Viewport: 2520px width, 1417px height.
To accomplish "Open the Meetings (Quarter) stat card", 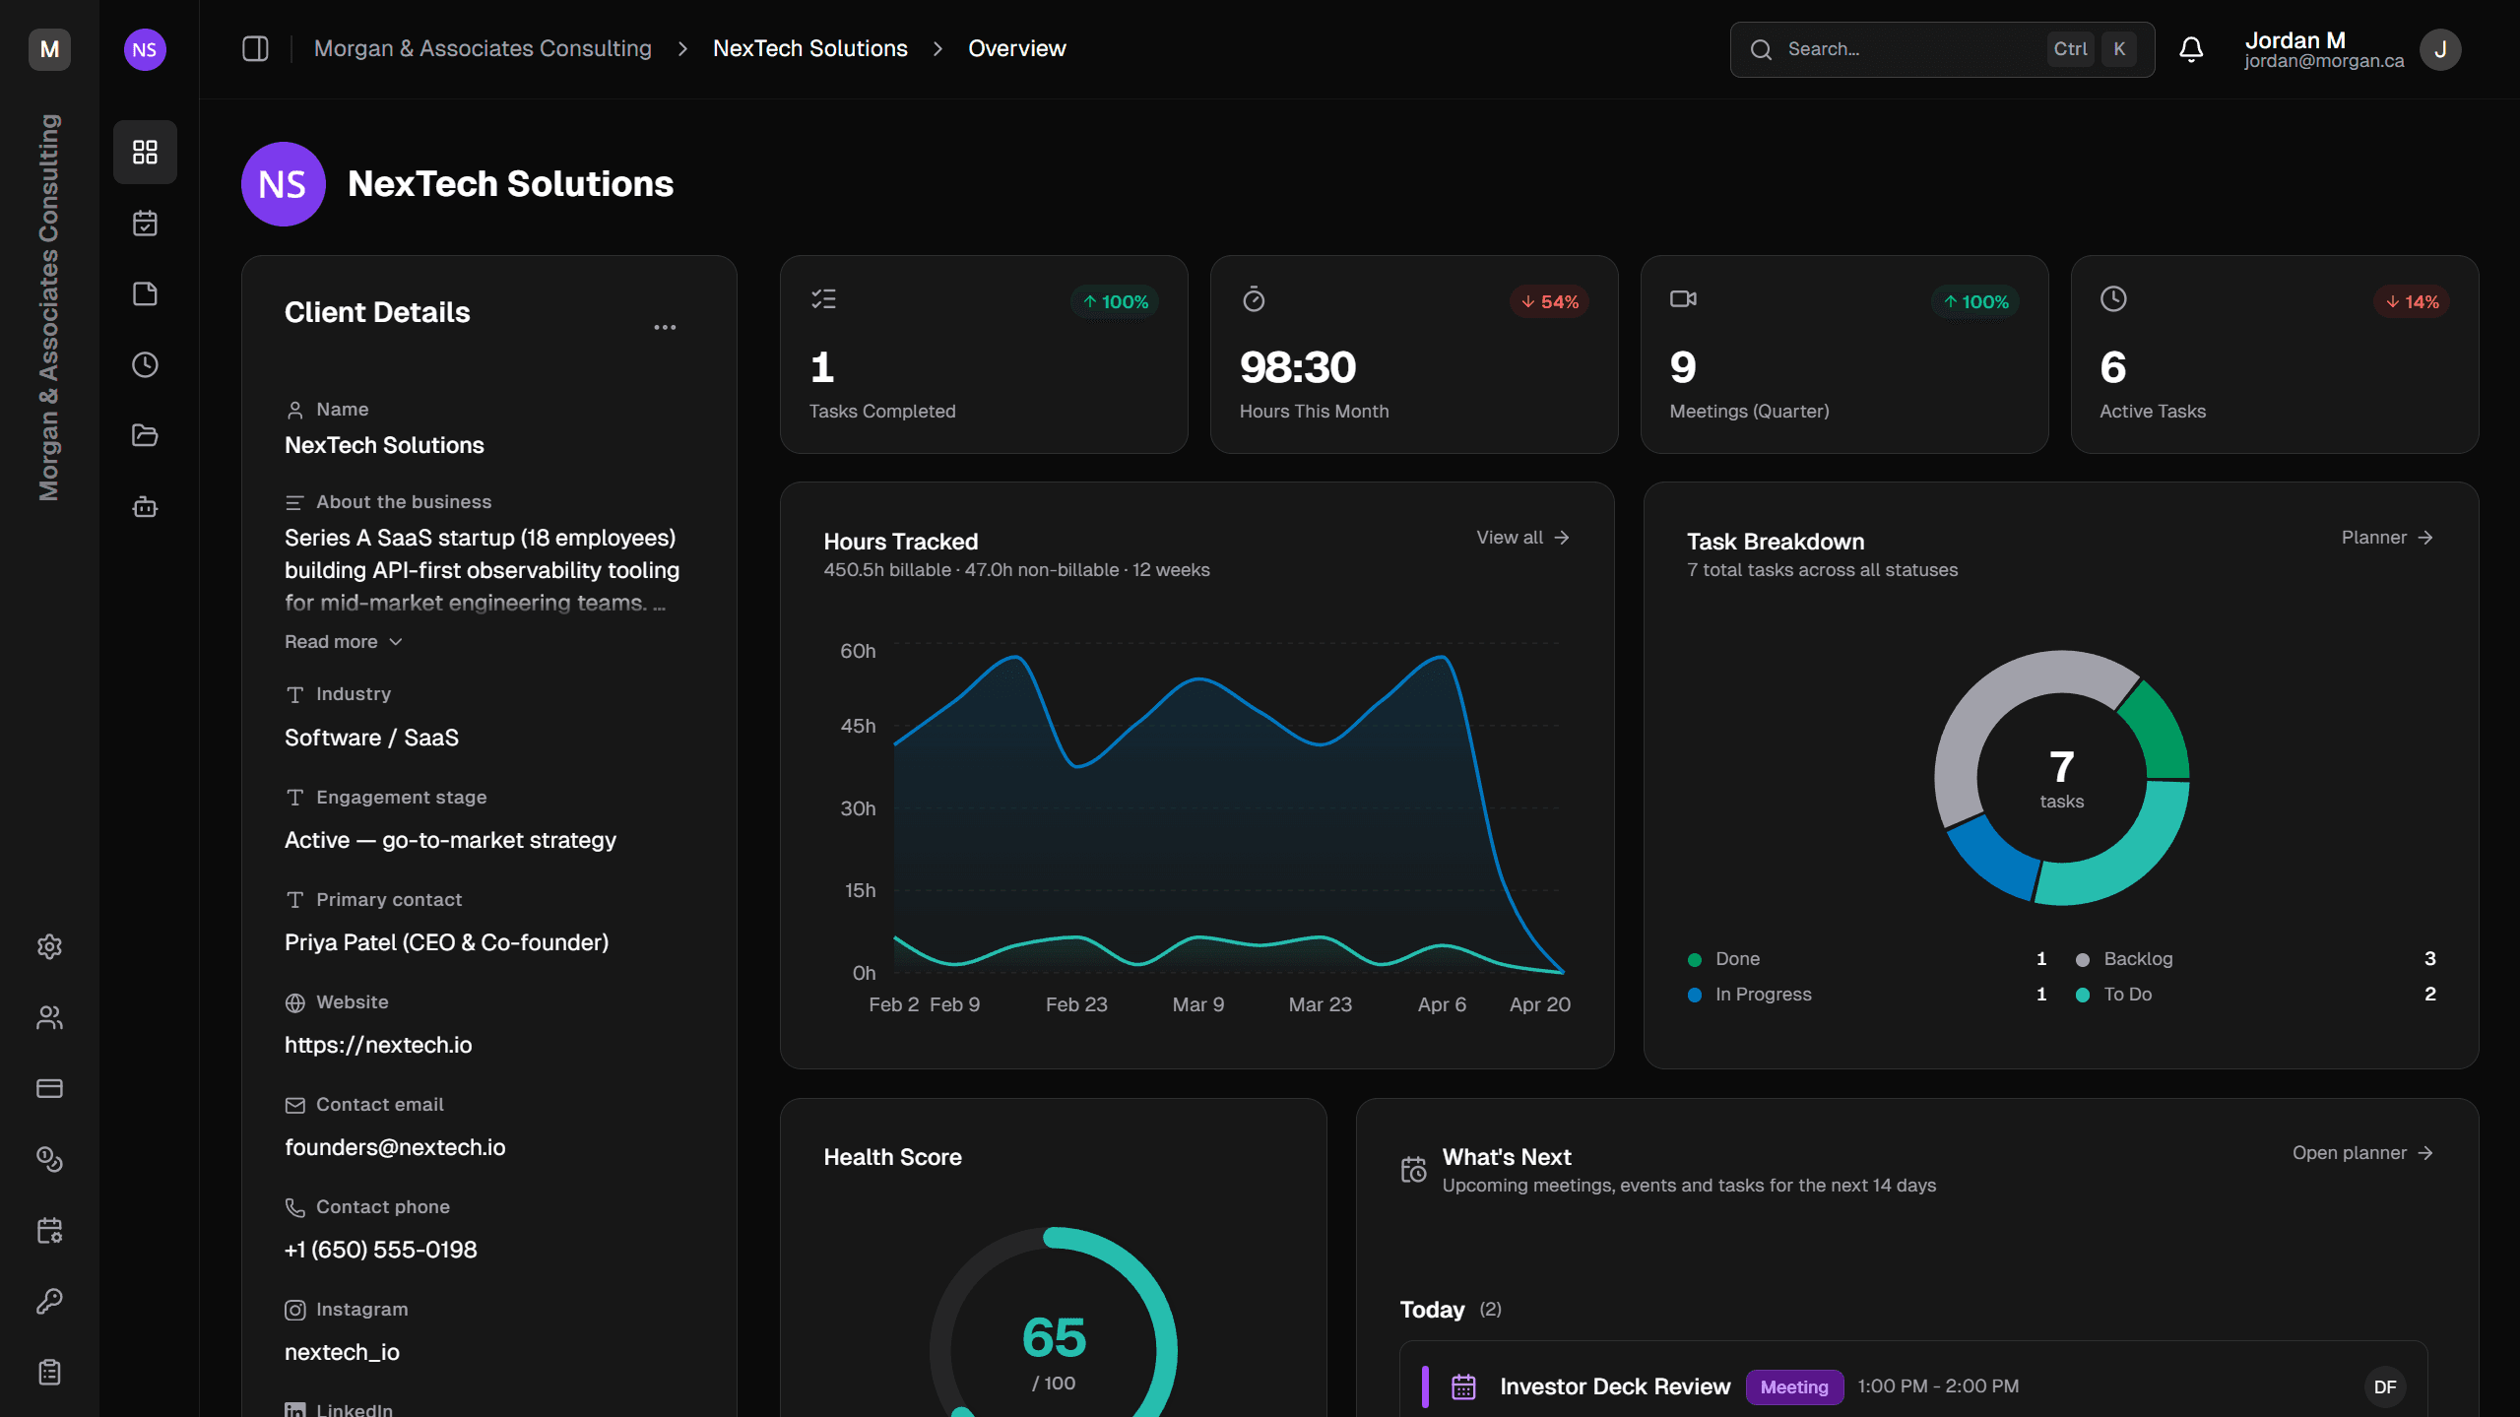I will pyautogui.click(x=1844, y=354).
